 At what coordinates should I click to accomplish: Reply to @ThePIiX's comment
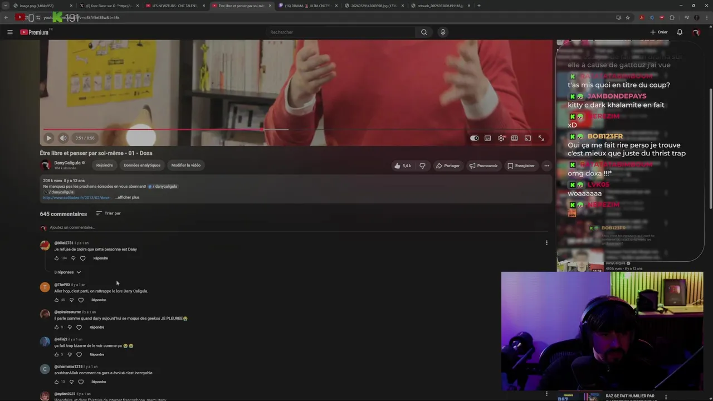tap(99, 300)
